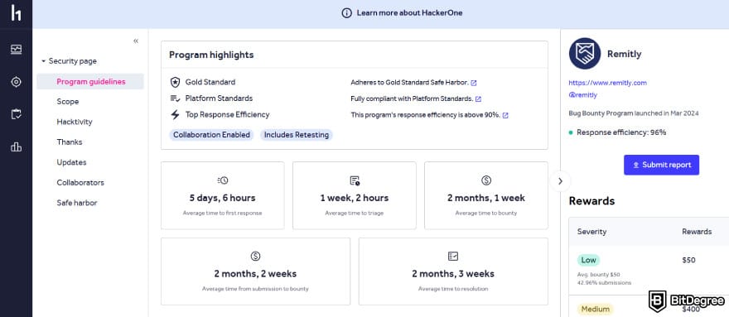
Task: Click the 2 months, 2 weeks value
Action: 255,274
